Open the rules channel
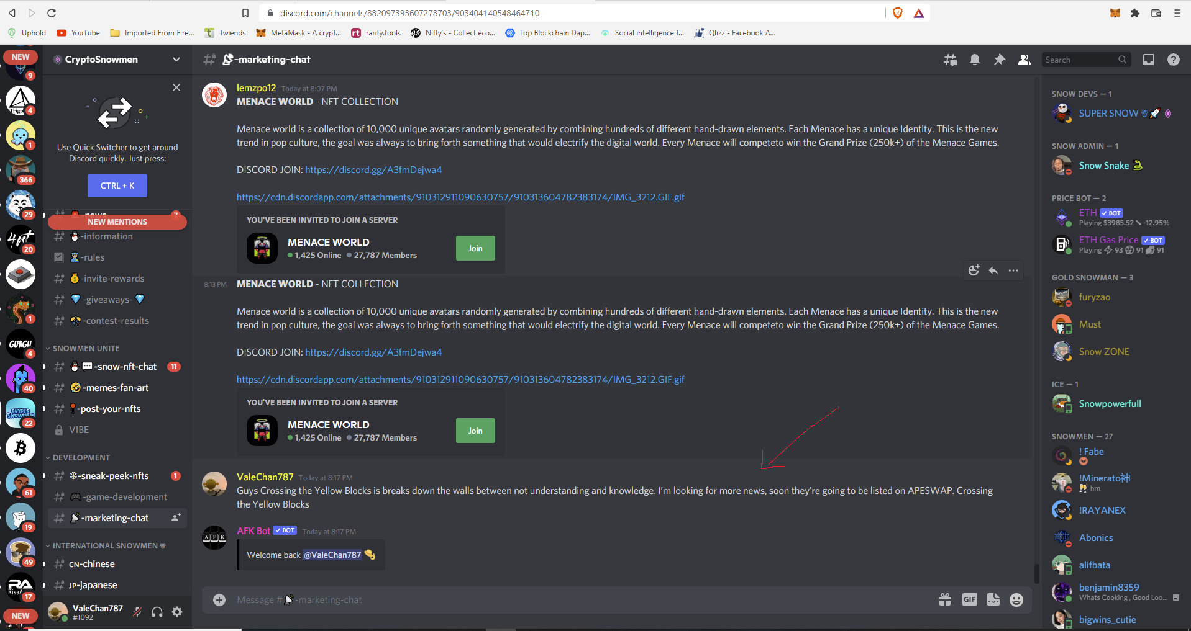The width and height of the screenshot is (1191, 631). click(x=117, y=257)
